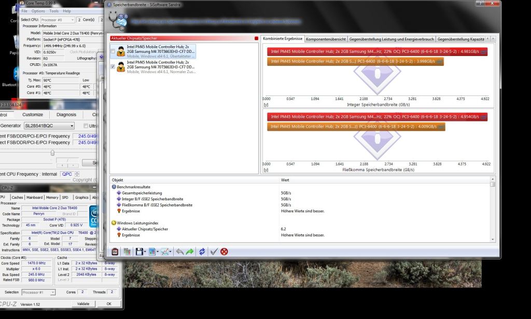Open Gegenüberstellung Leistung und Energieverbrauch tab

point(392,39)
